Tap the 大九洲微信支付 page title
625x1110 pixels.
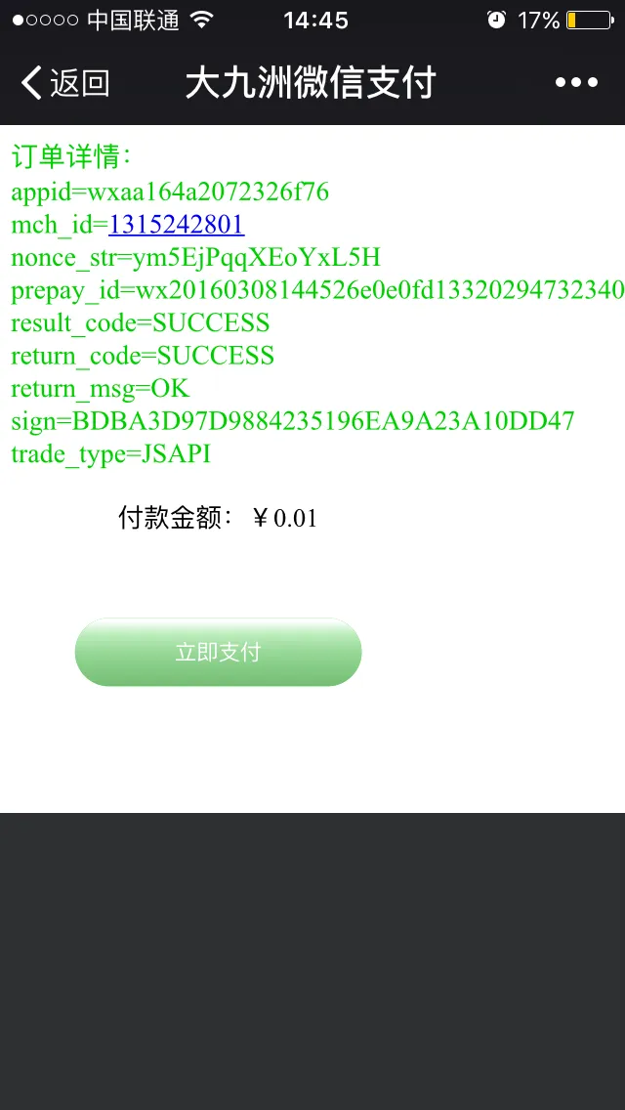(310, 83)
